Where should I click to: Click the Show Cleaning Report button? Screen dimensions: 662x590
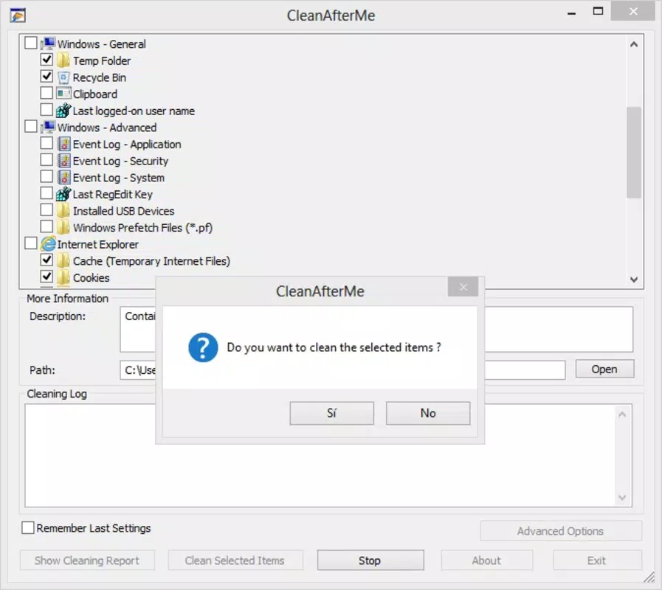coord(87,560)
